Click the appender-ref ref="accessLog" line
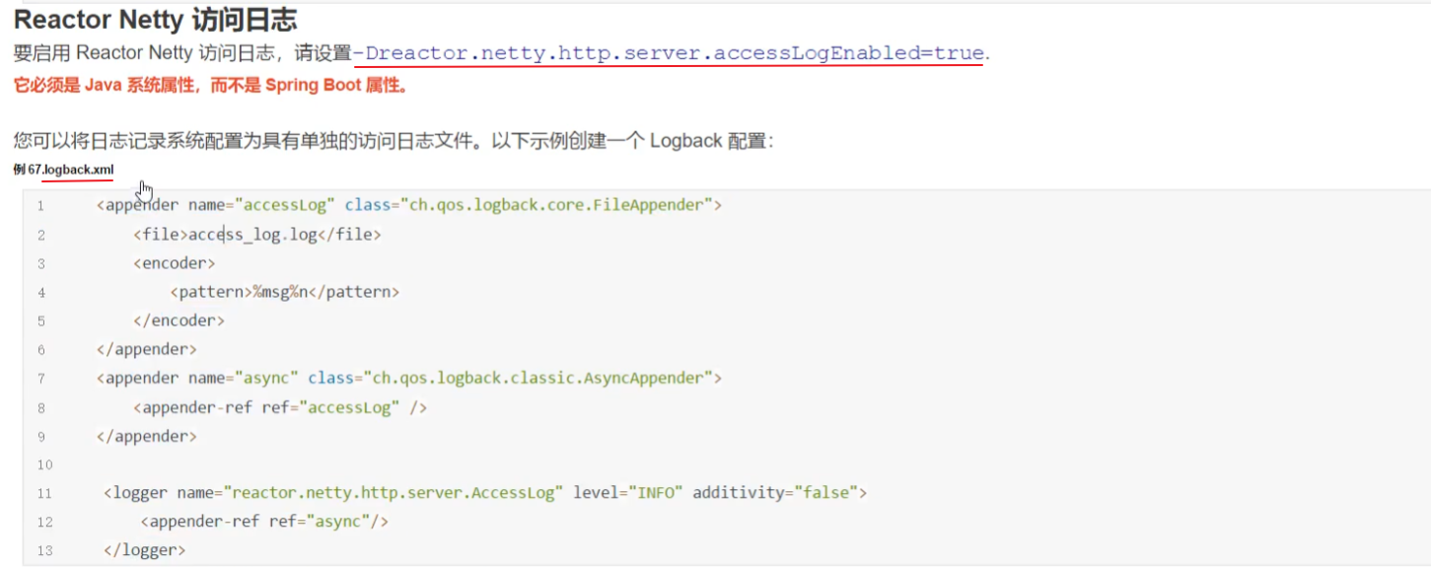Viewport: 1431px width, 567px height. tap(280, 407)
